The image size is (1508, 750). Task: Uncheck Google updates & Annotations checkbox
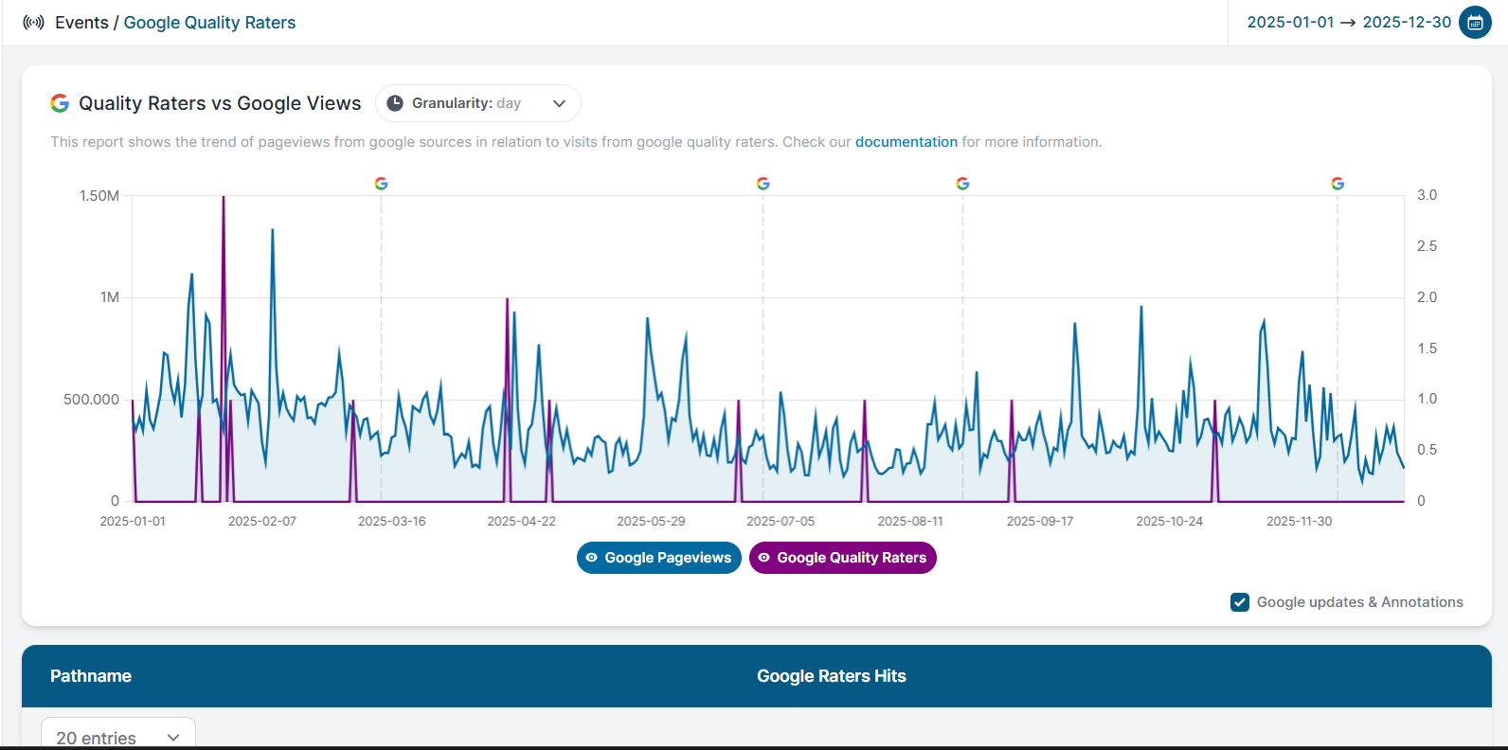click(x=1240, y=602)
